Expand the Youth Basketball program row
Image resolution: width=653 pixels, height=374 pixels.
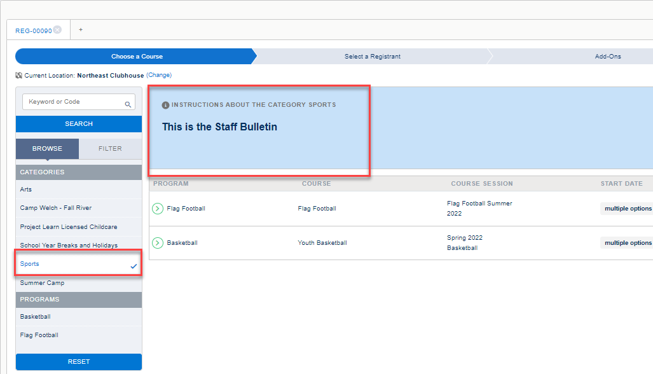[x=156, y=242]
